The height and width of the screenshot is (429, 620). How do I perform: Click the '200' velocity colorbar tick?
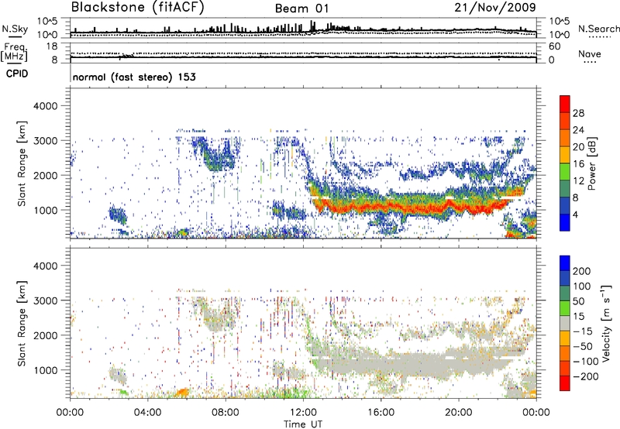pos(582,271)
